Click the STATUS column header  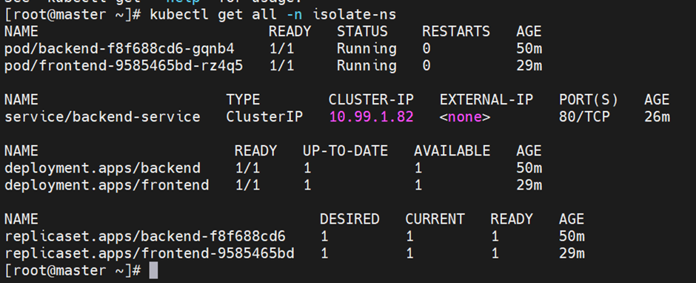(362, 32)
